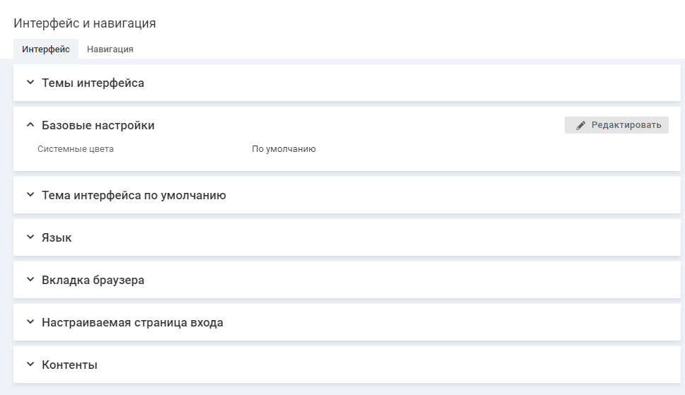Open the Контенты section title
685x395 pixels.
click(x=69, y=365)
